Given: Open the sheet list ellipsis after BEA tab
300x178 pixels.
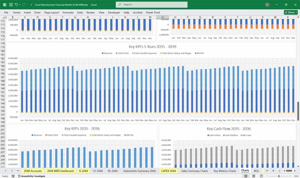Looking at the screenshot, I should (x=267, y=171).
